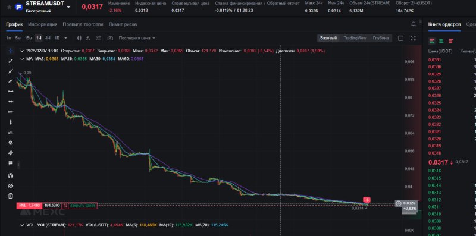Image resolution: width=476 pixels, height=236 pixels.
Task: Select the 5м timeframe
Action: point(18,38)
